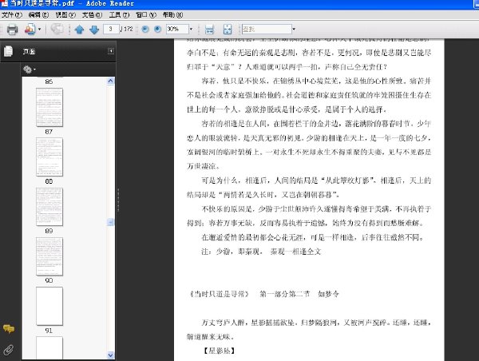The width and height of the screenshot is (479, 361).
Task: Click the thumbnail panel scrollbar thumb
Action: 111,222
